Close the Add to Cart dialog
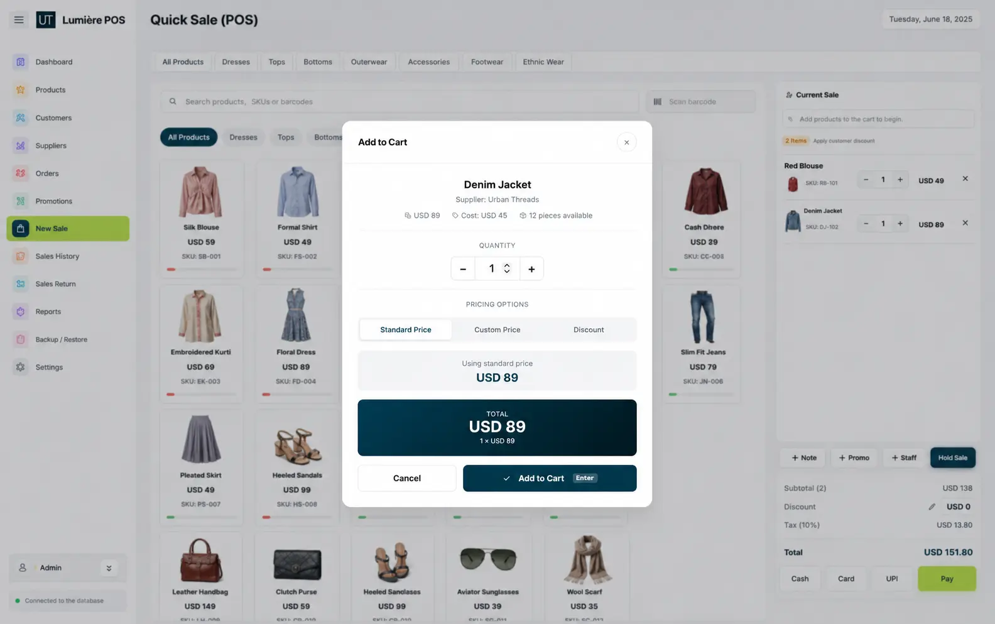 [626, 142]
